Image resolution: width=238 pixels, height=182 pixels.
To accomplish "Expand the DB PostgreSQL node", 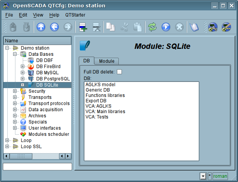I will point(22,79).
